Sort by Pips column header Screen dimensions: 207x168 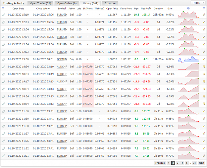pos(136,9)
